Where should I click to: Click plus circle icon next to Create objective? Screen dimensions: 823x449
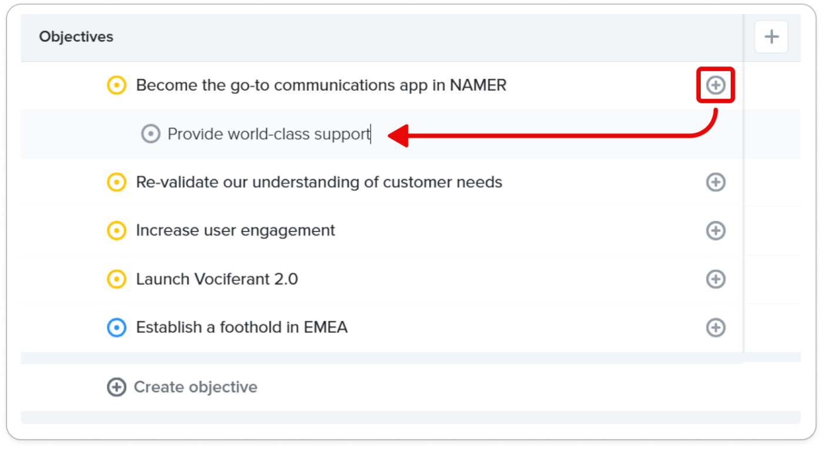pos(116,387)
